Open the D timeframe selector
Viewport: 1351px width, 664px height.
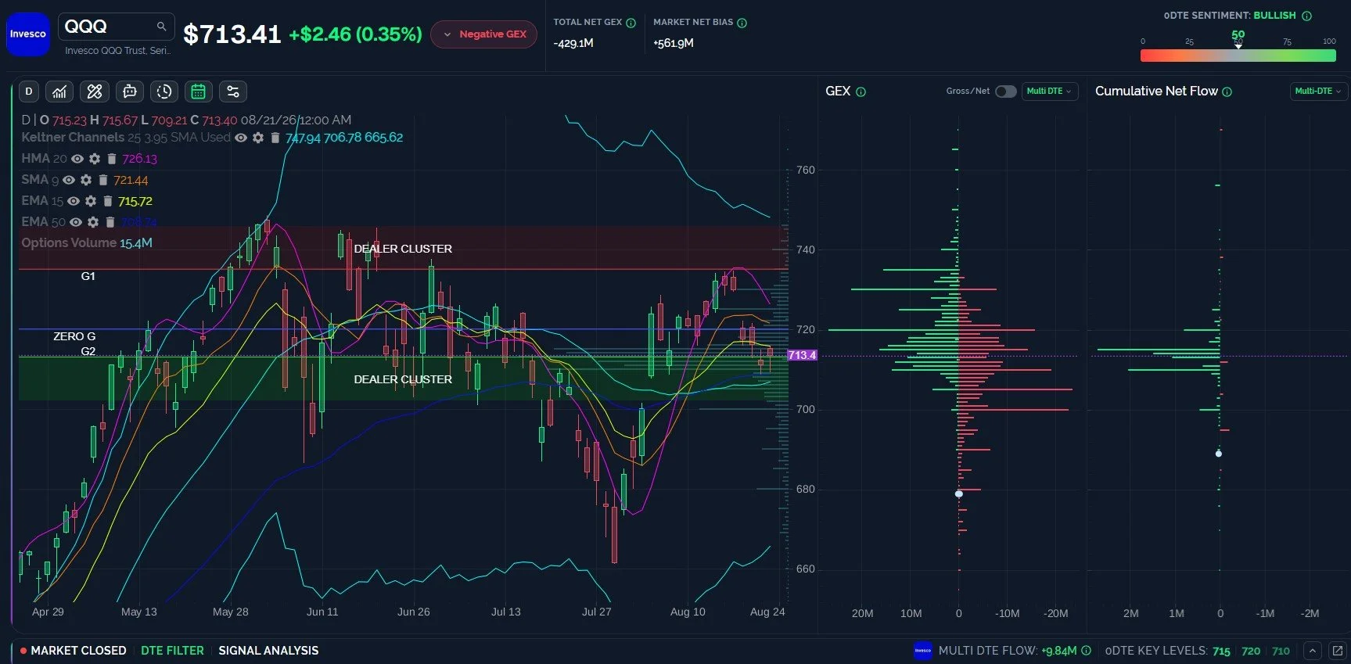[29, 92]
